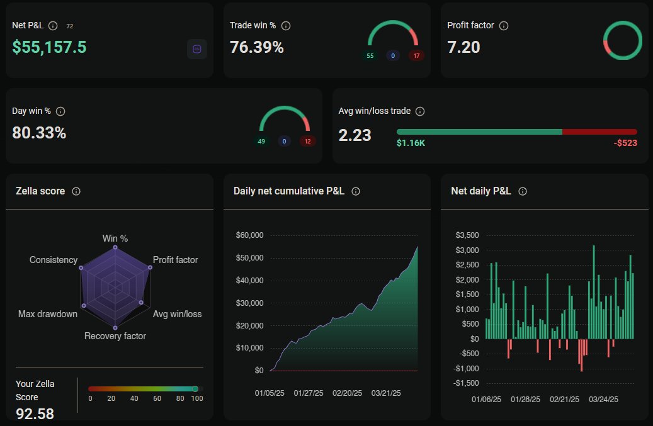Click the Consistency radar label
The width and height of the screenshot is (653, 426).
pyautogui.click(x=54, y=260)
